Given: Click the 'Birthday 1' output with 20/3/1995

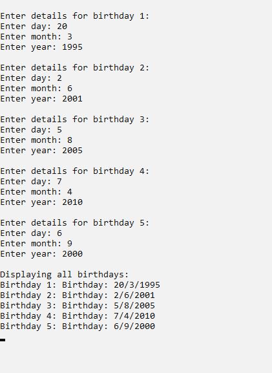Looking at the screenshot, I should [80, 285].
